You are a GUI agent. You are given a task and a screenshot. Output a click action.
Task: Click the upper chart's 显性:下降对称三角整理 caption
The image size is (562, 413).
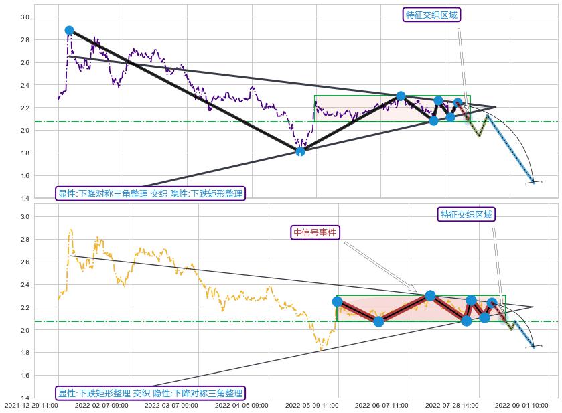coord(150,194)
